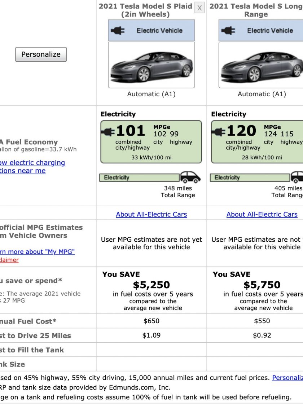Viewport: 303px width, 404px height.
Task: Open the electric charging stations near me link
Action: point(32,167)
